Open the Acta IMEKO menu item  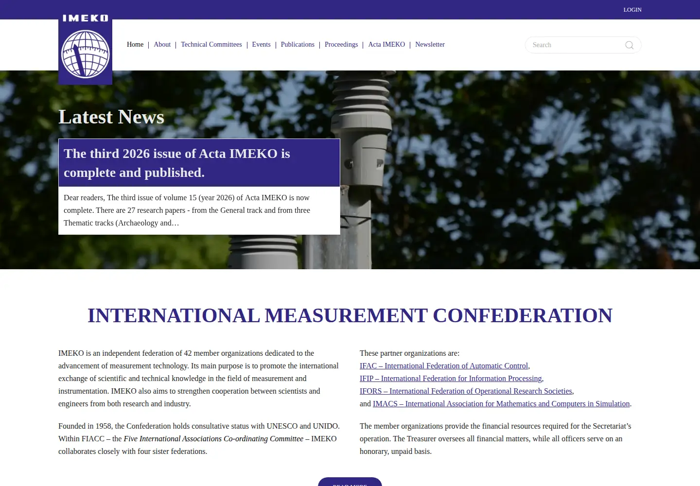point(386,44)
